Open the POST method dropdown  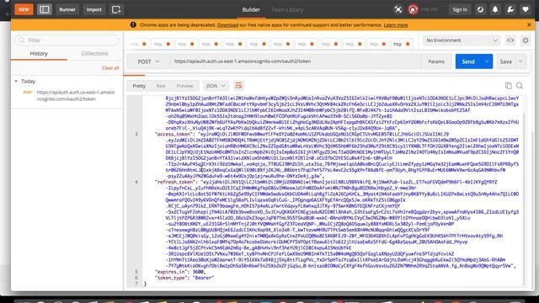(148, 61)
